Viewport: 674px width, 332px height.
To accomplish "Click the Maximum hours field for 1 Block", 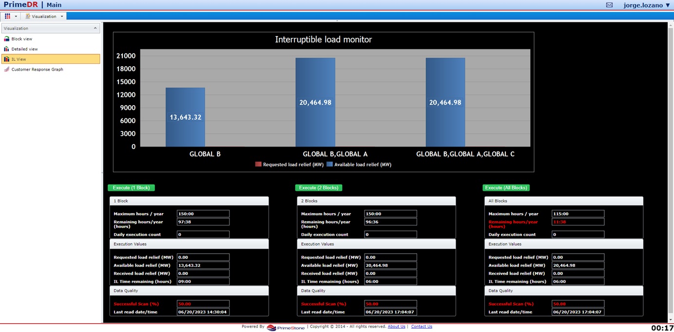I will point(203,213).
